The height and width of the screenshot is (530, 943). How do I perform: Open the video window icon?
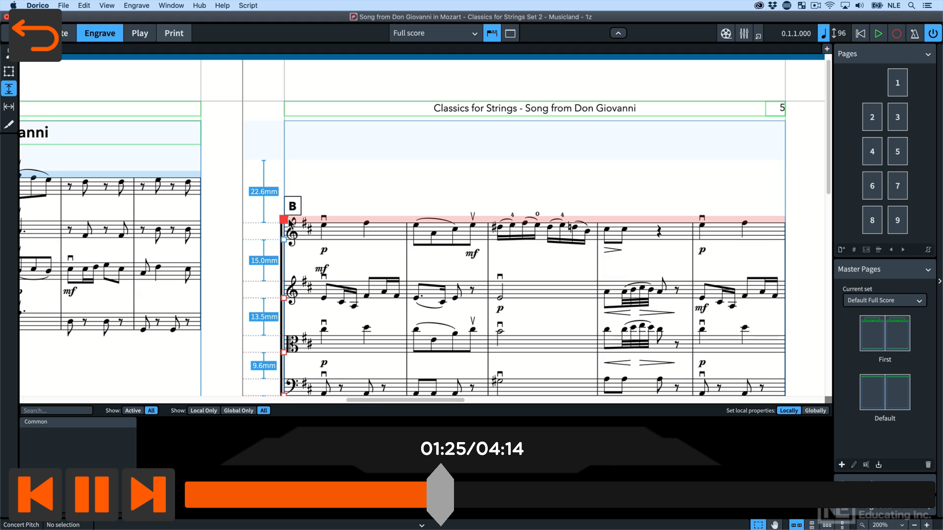[726, 33]
